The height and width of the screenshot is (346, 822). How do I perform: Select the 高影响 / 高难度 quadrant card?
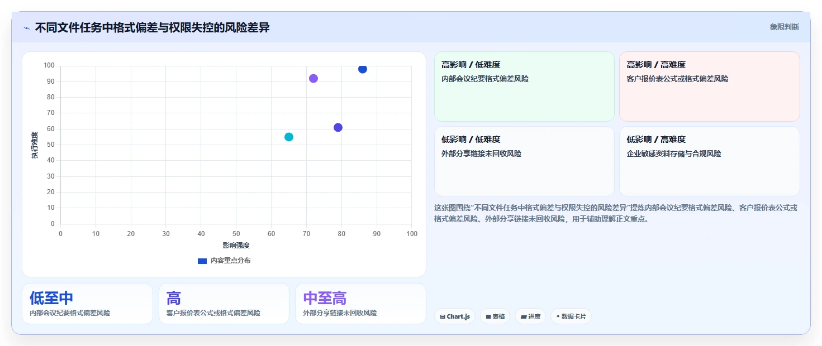click(710, 86)
